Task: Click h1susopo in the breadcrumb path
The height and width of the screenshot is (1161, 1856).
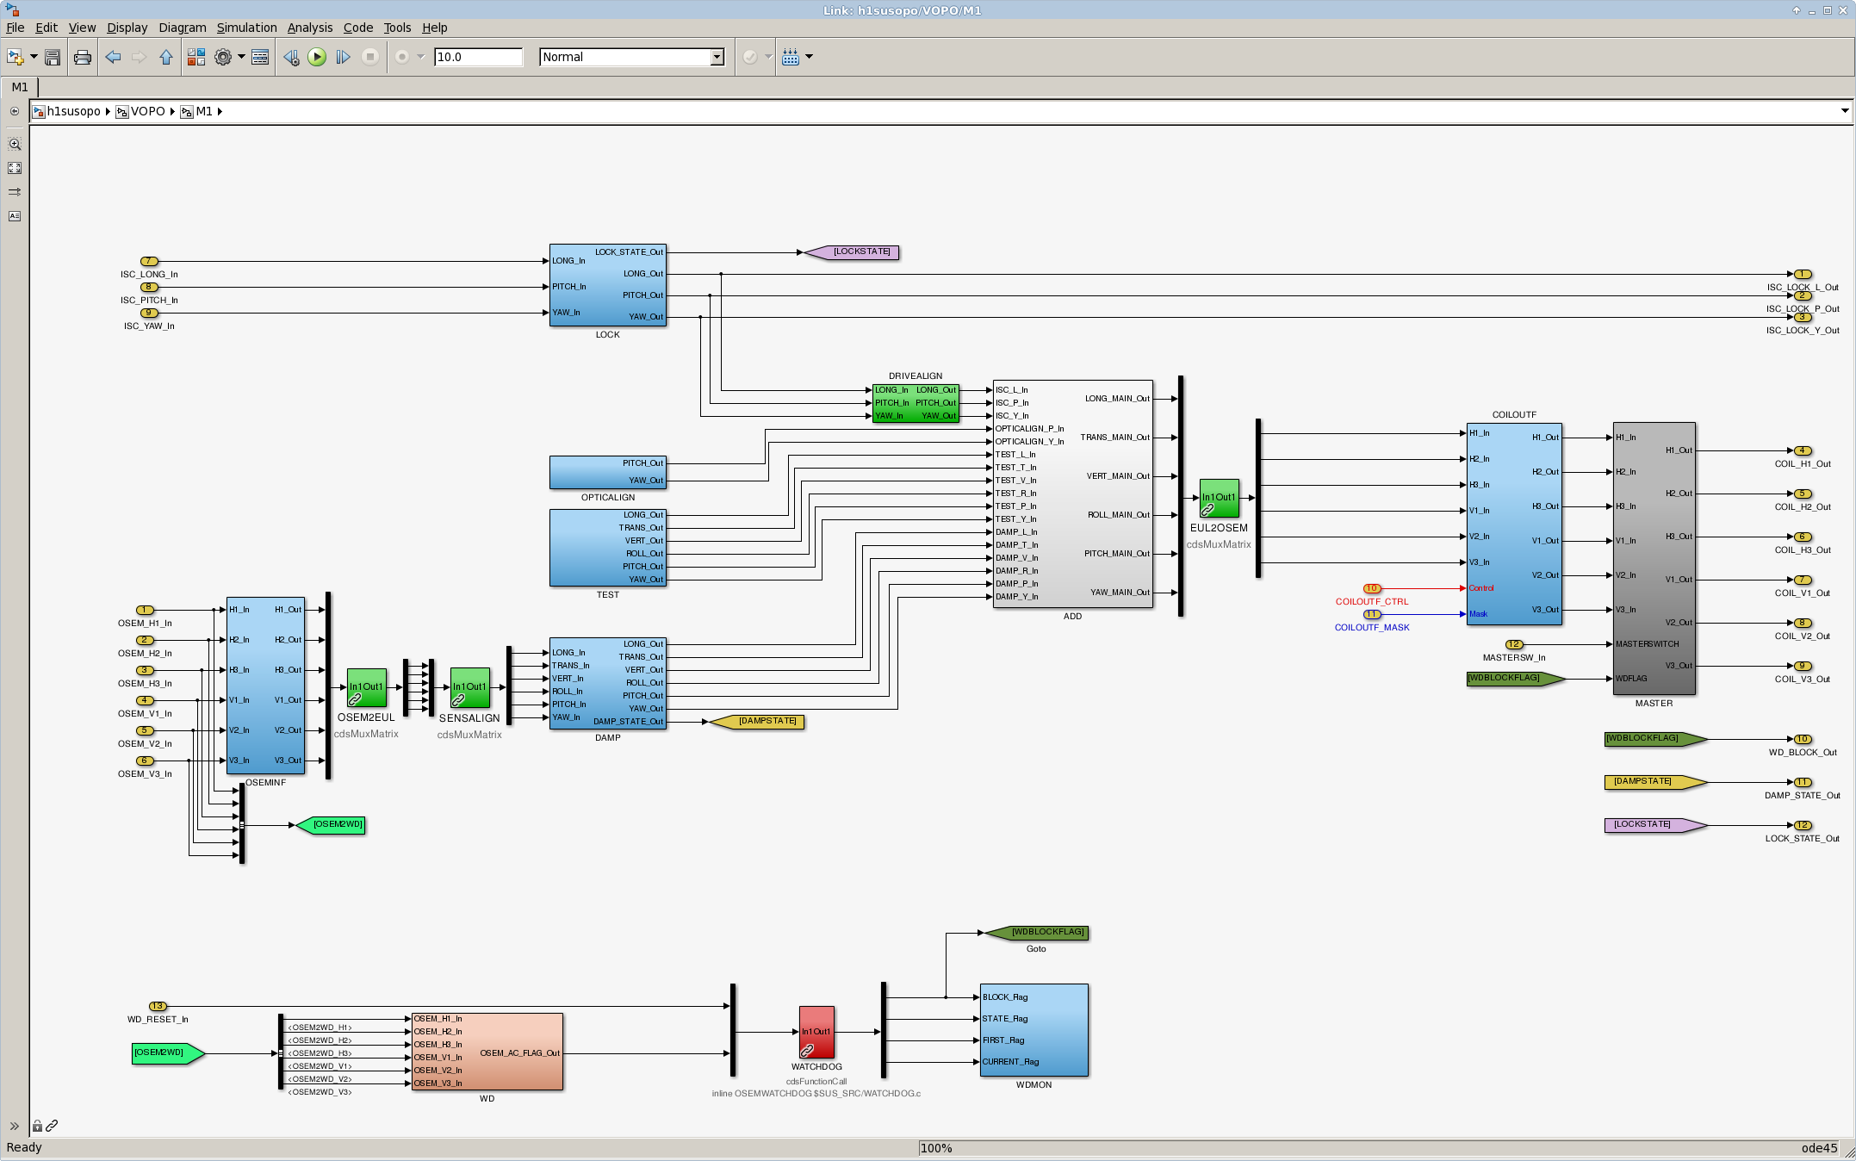Action: pos(74,111)
